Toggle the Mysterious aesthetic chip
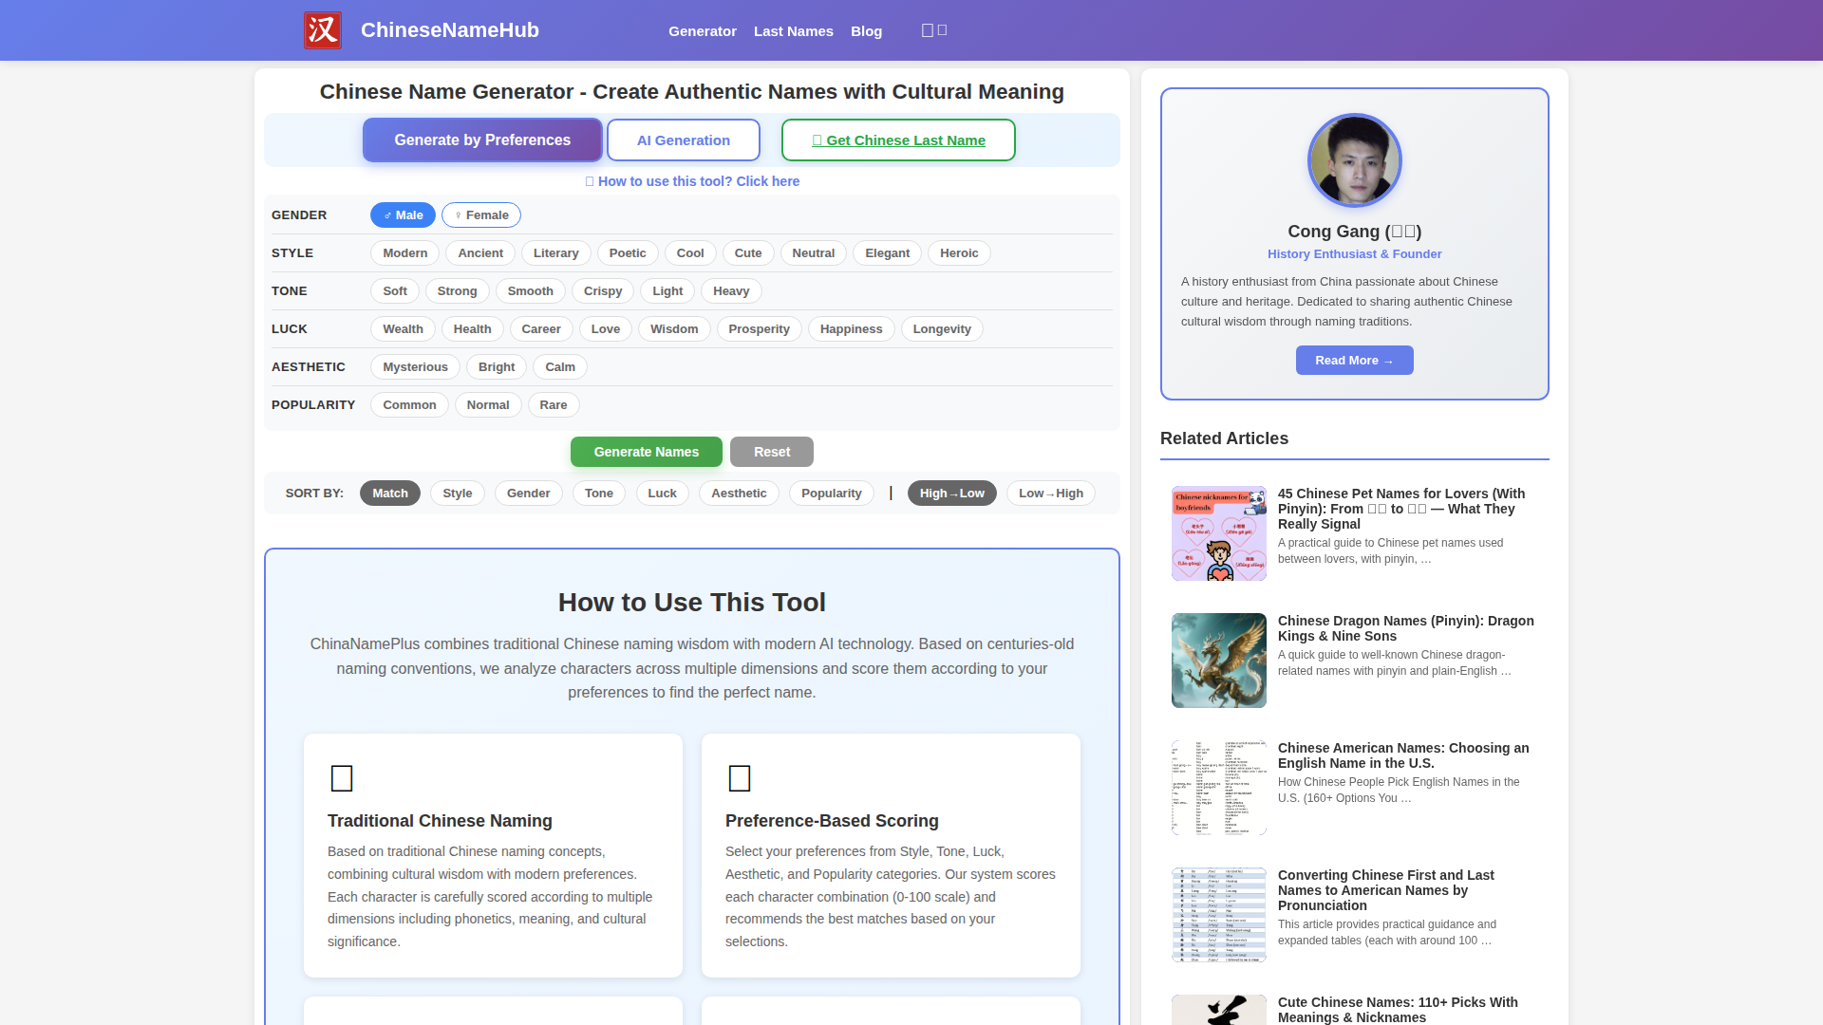Viewport: 1823px width, 1025px height. 415,367
